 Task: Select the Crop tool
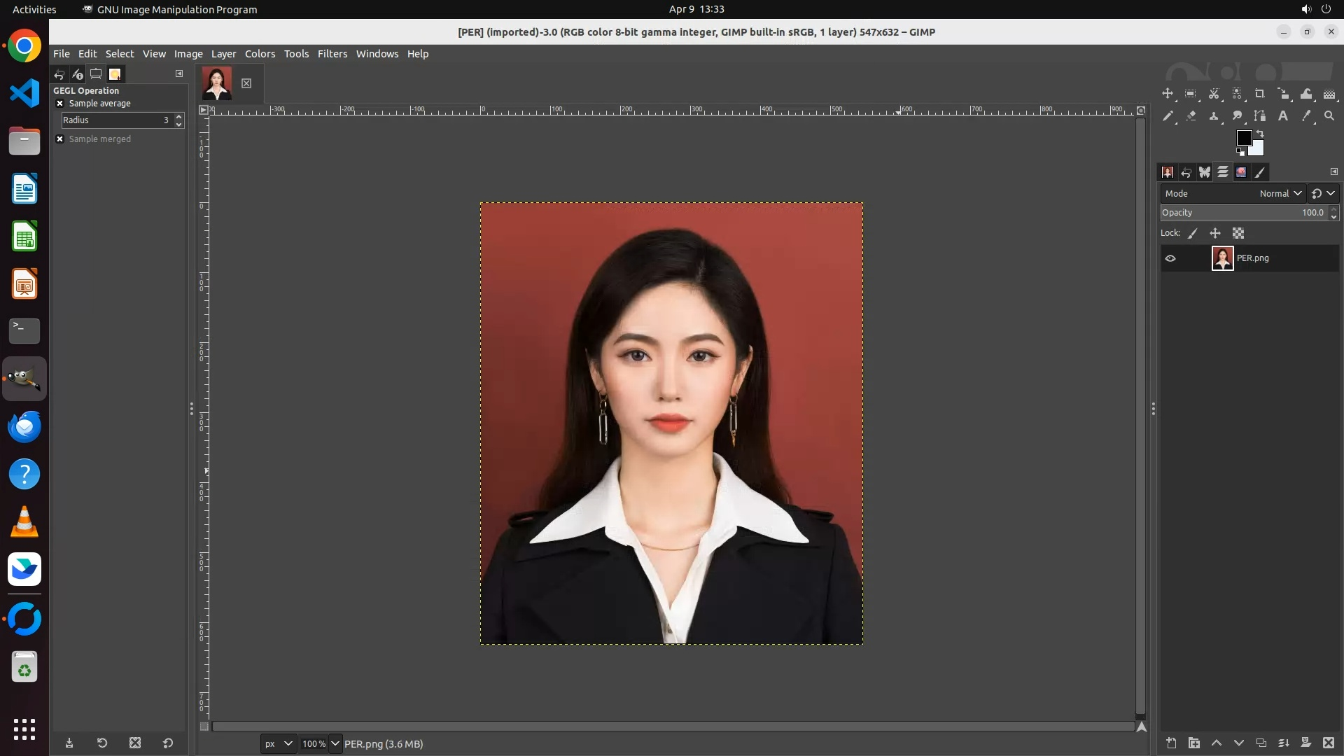[1260, 94]
